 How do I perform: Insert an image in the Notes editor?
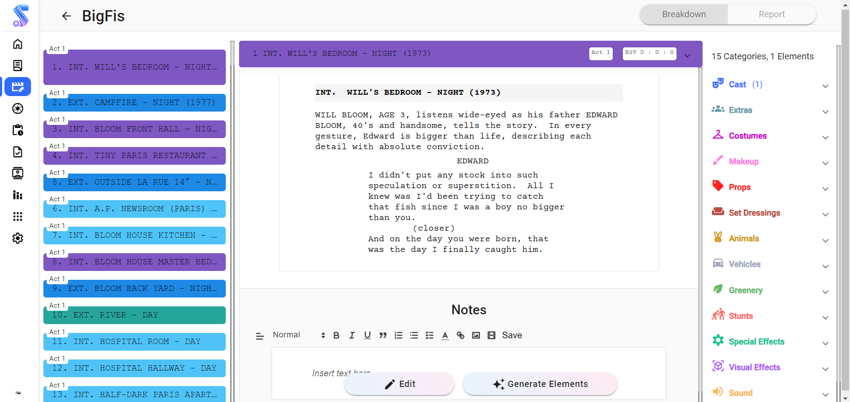pyautogui.click(x=476, y=336)
